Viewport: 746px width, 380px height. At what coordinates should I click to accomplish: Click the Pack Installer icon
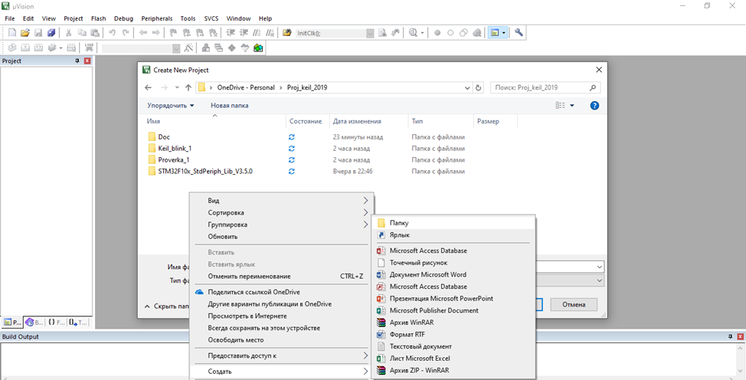pyautogui.click(x=258, y=47)
